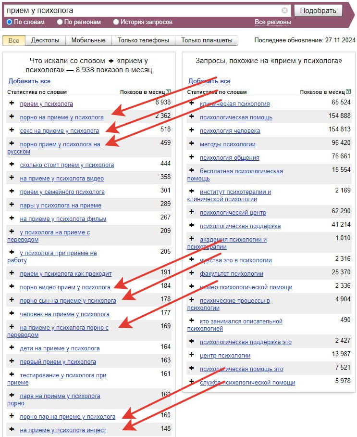Switch to the 'Десктопы' tab
Screen dimensions: 357x437
point(45,40)
